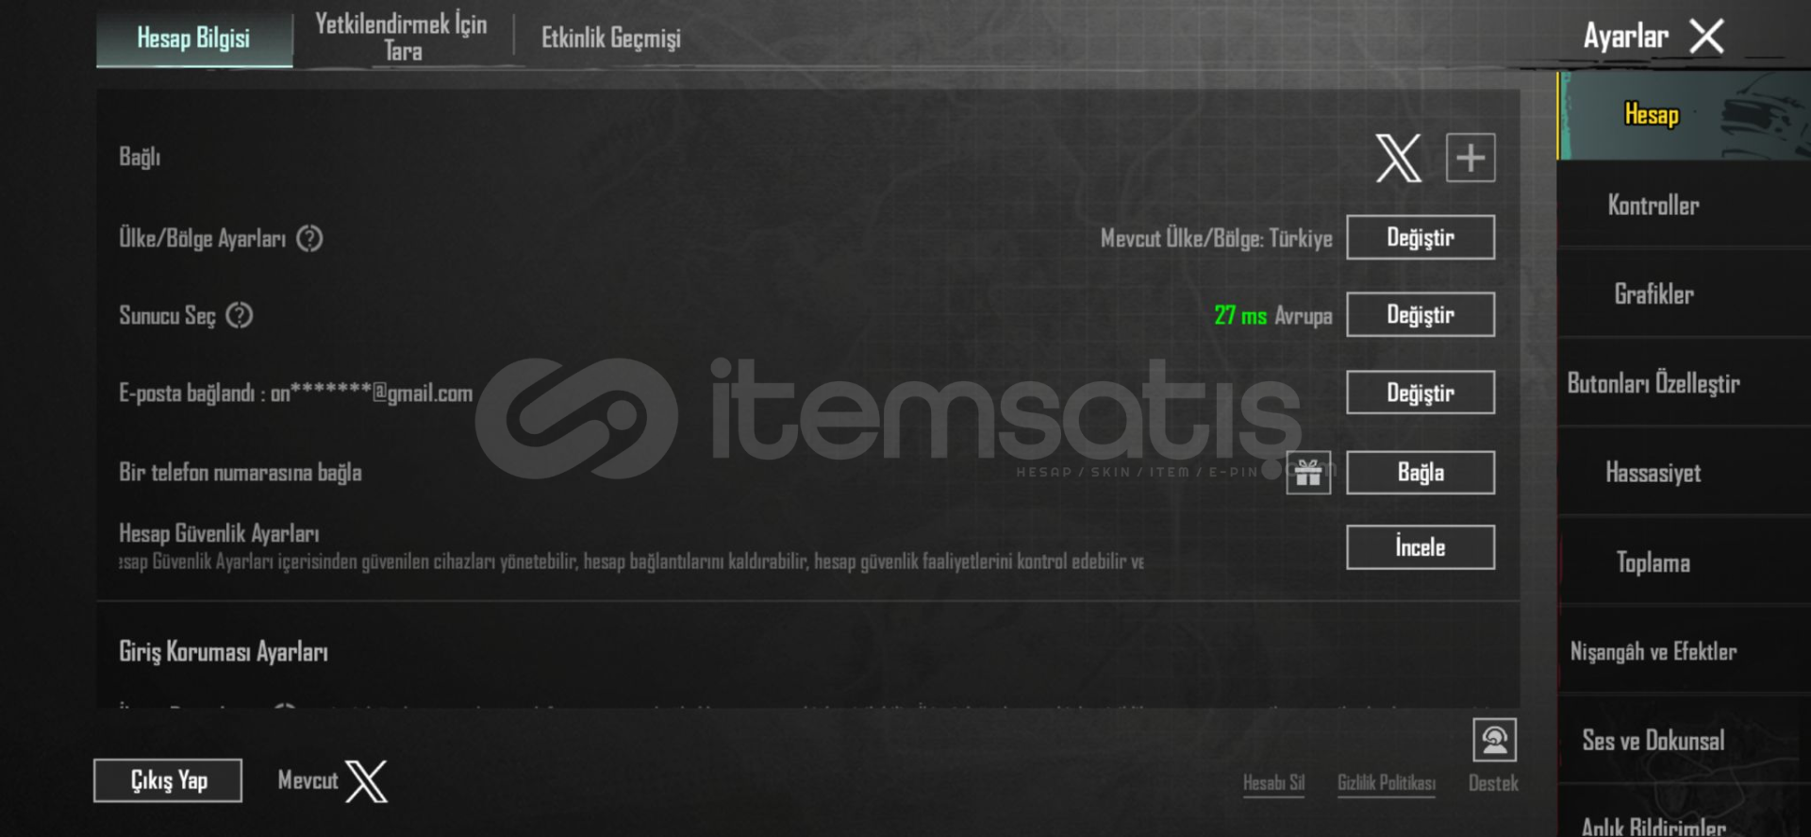Click the gift box reward icon
1811x837 pixels.
(x=1308, y=473)
